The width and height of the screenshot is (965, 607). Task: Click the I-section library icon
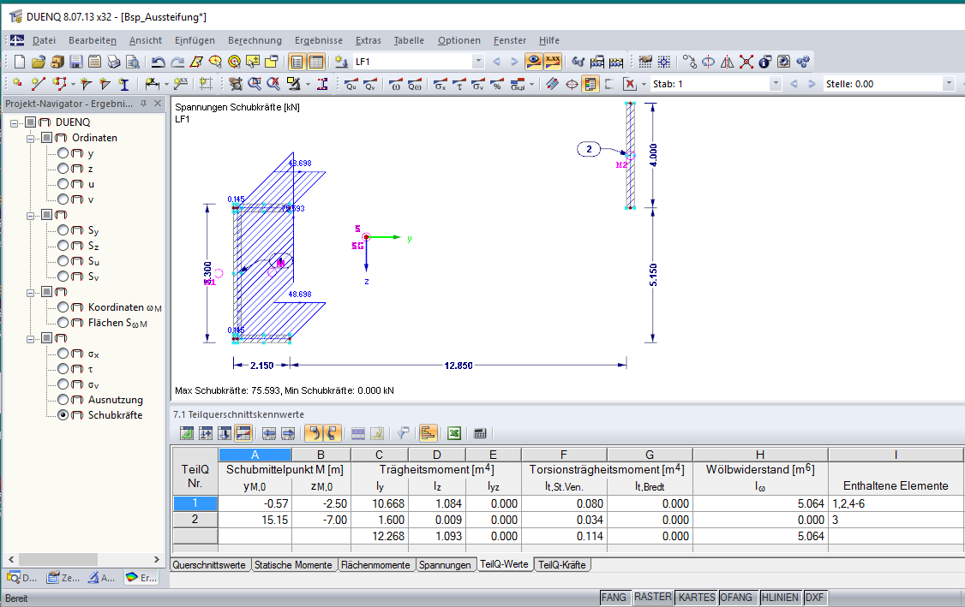pos(123,84)
